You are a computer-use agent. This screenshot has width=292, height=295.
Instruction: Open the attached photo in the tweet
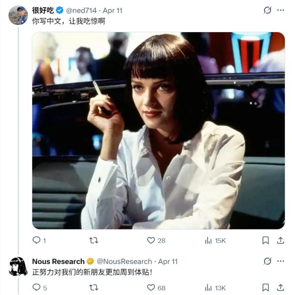coord(158,130)
